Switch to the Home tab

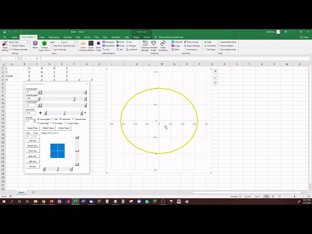[14, 37]
